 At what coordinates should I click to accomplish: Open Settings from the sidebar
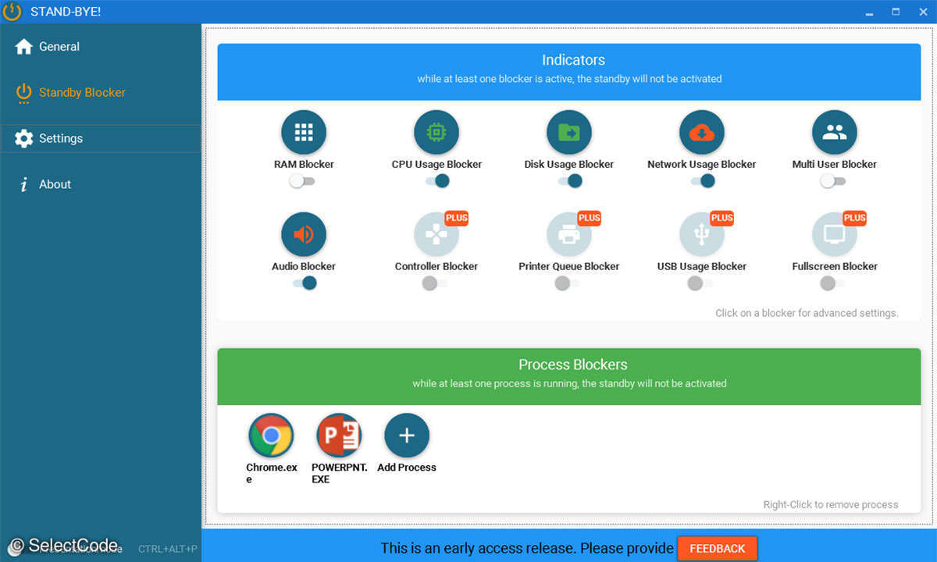[101, 138]
